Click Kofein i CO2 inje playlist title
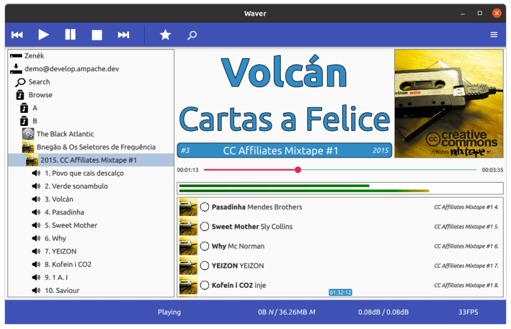This screenshot has width=511, height=329. pos(238,285)
